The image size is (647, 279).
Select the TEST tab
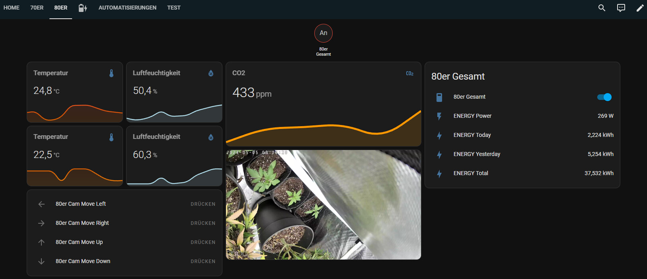pos(173,8)
